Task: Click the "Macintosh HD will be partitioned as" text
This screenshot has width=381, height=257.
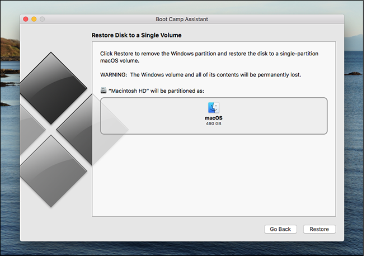Action: (156, 91)
